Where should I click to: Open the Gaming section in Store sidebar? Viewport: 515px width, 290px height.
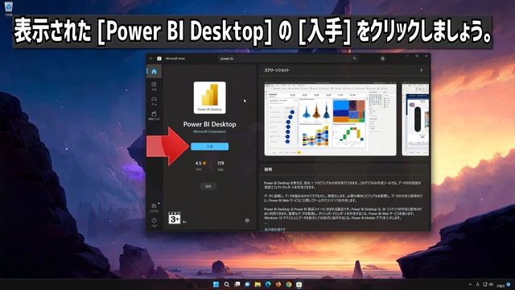[154, 101]
